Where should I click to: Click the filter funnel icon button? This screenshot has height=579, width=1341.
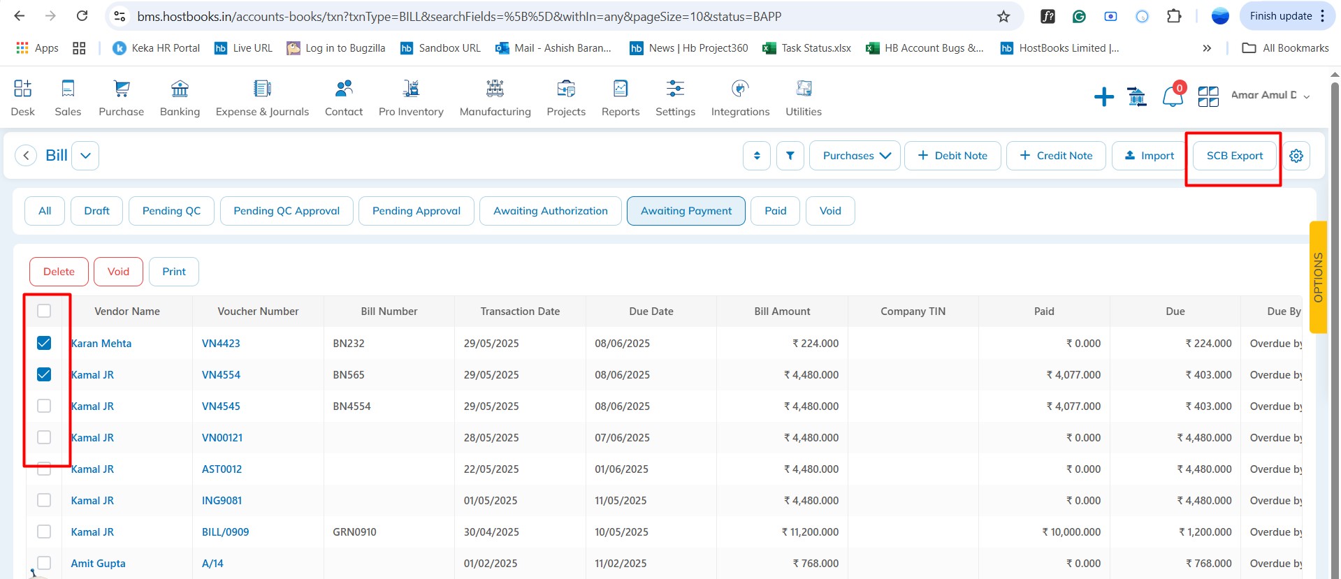pyautogui.click(x=790, y=156)
